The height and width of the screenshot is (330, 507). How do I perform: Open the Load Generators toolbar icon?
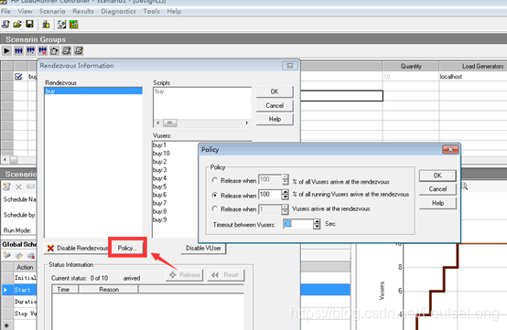click(x=46, y=24)
